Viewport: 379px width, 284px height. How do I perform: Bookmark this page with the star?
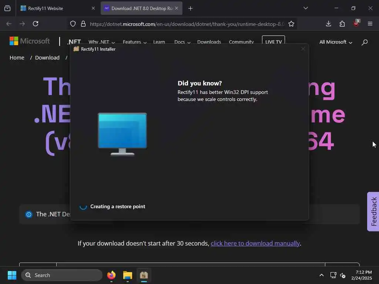tap(291, 24)
